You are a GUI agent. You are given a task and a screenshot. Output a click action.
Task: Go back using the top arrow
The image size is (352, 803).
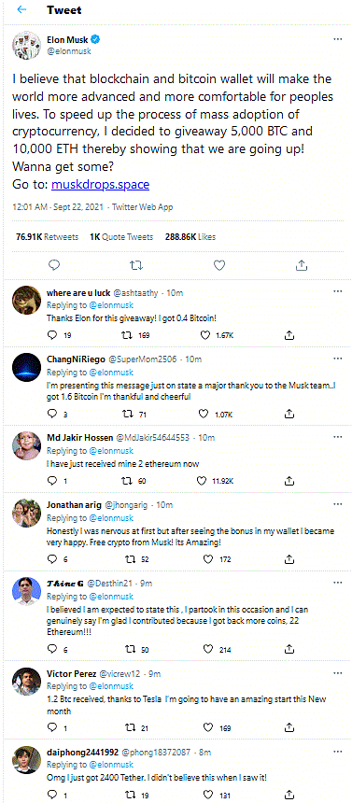point(21,9)
